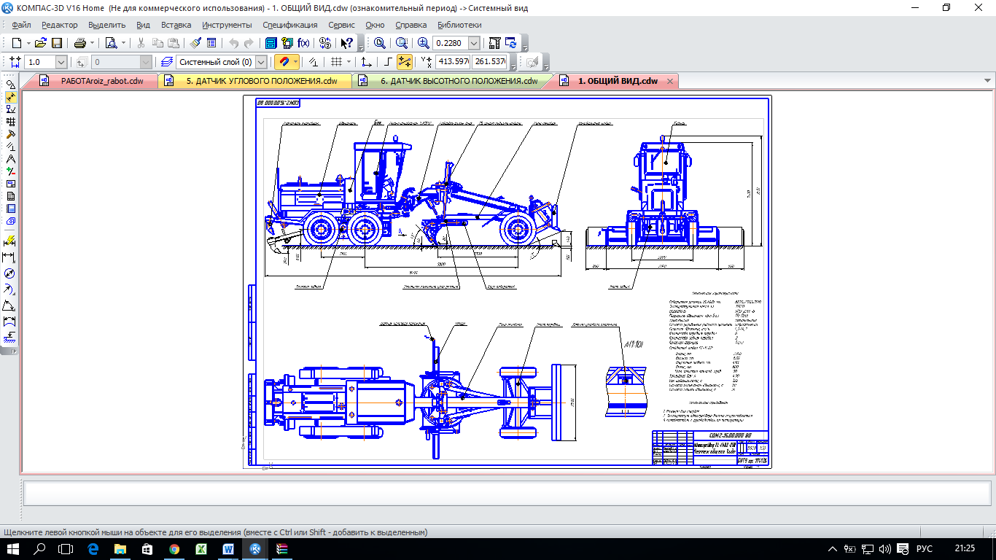The image size is (996, 560).
Task: Expand the preview options arrow
Action: [x=123, y=43]
